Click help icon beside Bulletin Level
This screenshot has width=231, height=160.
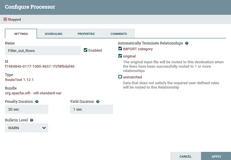(32, 120)
